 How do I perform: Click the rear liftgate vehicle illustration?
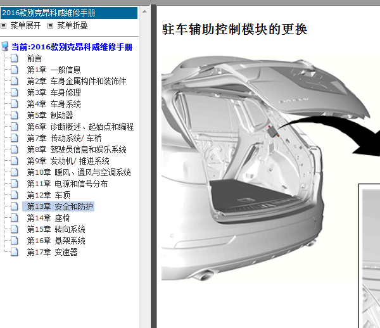[267, 170]
